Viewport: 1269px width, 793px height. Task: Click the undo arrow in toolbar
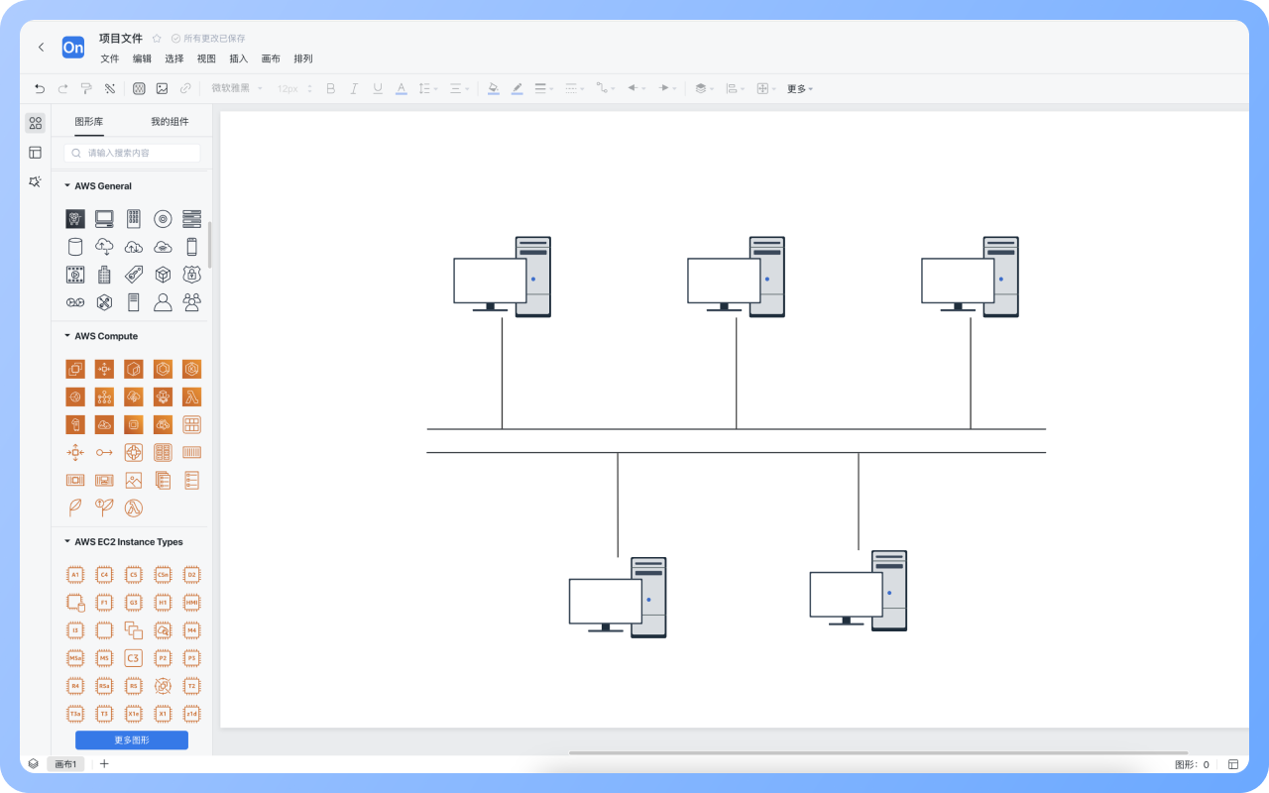40,88
